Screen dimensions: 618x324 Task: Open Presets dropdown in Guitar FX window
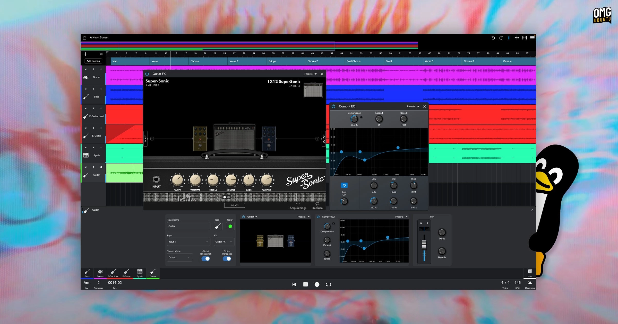[311, 74]
